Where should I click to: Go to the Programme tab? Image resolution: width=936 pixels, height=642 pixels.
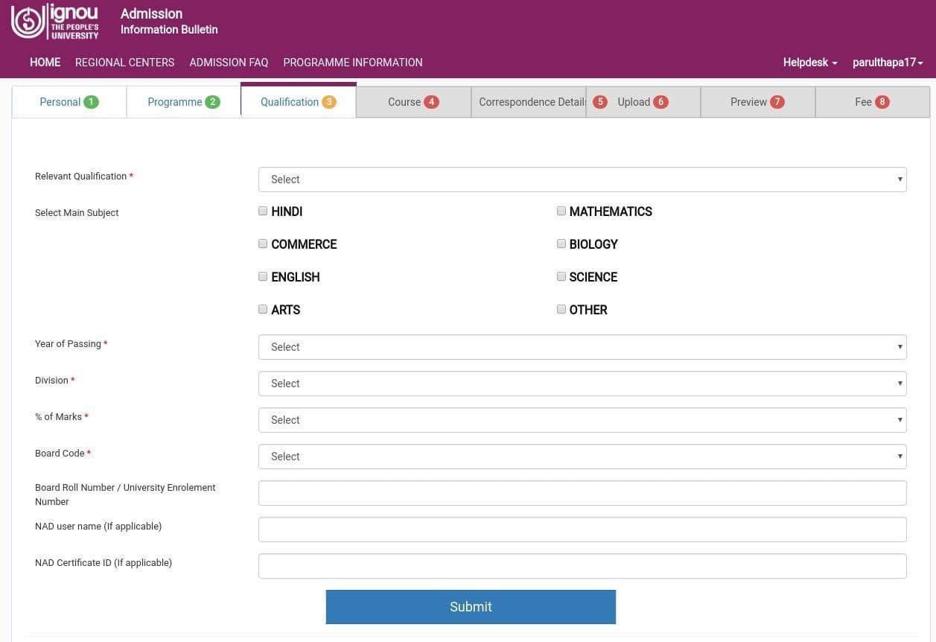click(x=183, y=102)
